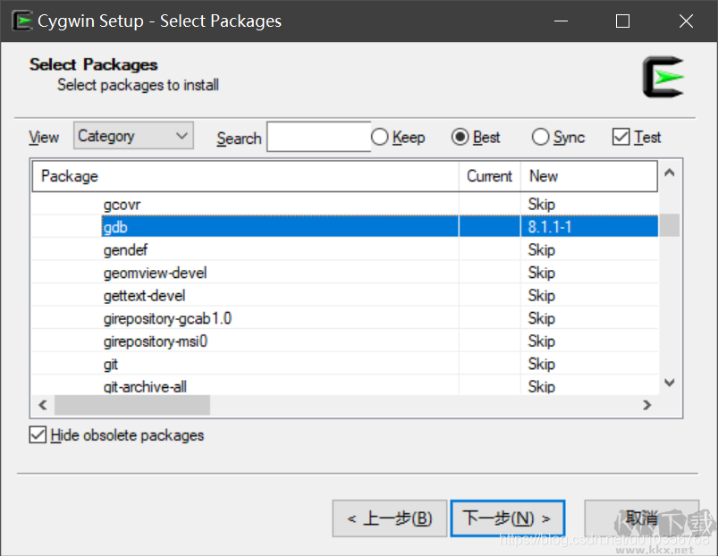The height and width of the screenshot is (556, 718).
Task: Click the scroll-up arrow of the package list
Action: 669,173
